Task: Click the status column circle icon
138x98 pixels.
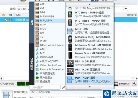Action: click(x=11, y=15)
